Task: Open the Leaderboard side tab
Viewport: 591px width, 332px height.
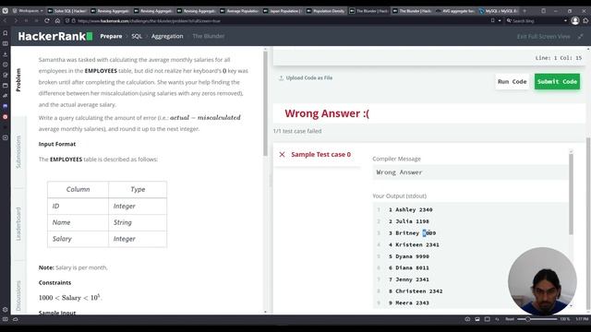Action: (x=18, y=223)
